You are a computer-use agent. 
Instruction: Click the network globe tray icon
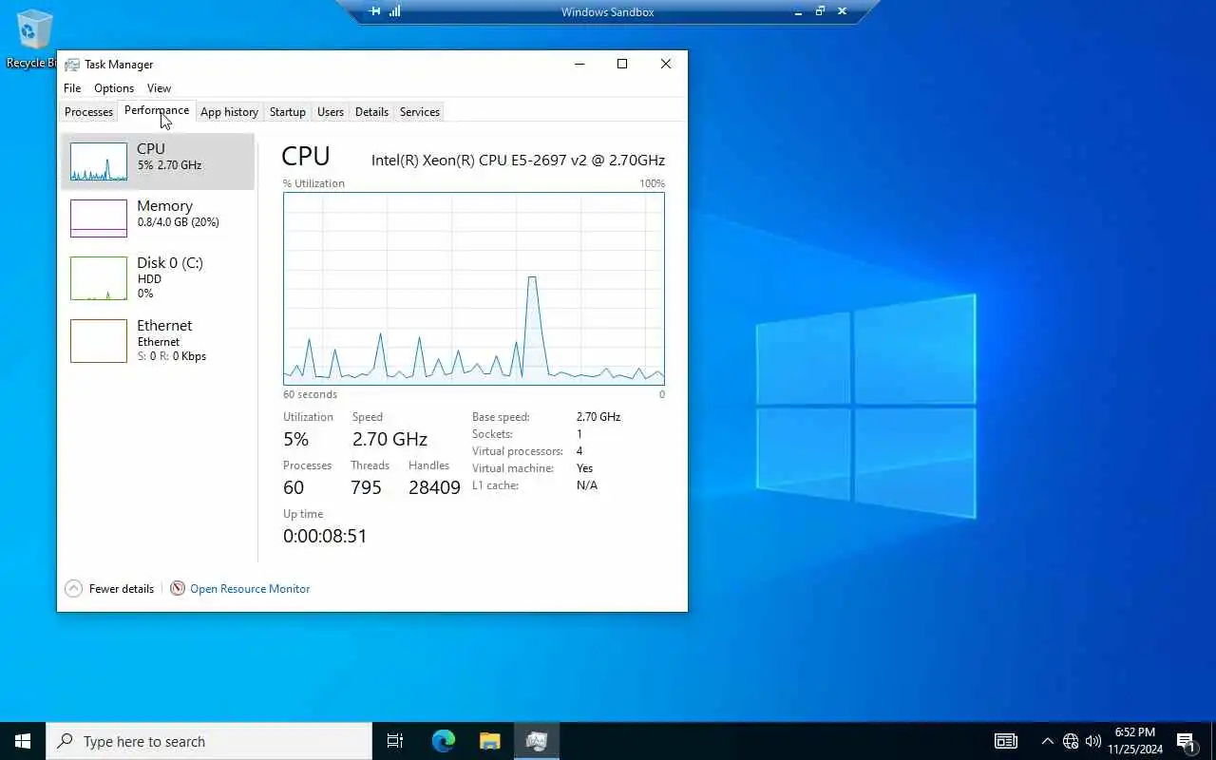coord(1071,741)
